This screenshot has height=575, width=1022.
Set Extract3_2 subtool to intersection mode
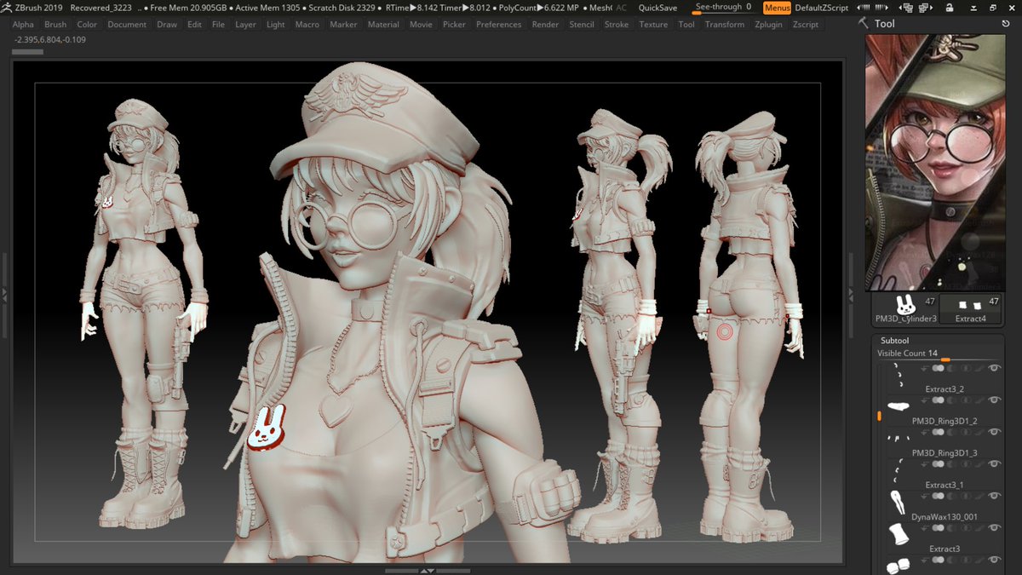tap(964, 368)
